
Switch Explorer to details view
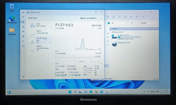(x=155, y=79)
